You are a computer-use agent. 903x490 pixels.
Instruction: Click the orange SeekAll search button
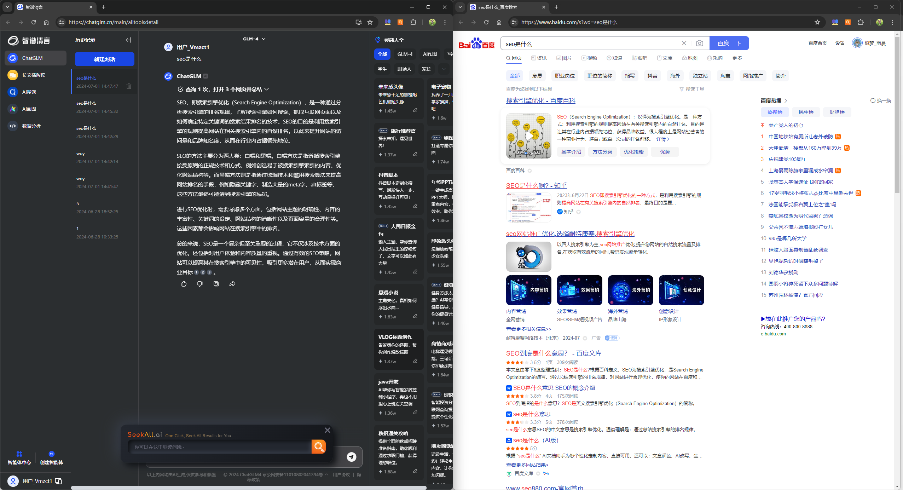[x=319, y=446]
